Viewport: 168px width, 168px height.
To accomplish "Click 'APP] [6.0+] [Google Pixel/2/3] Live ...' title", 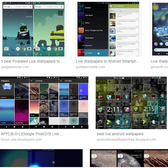I will tap(32, 134).
